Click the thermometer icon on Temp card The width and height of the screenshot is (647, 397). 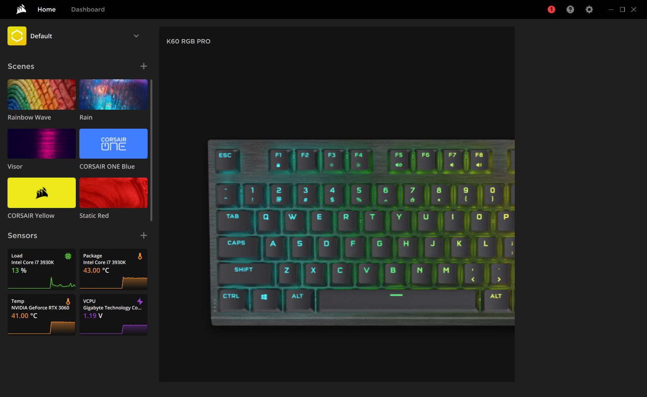[x=68, y=301]
